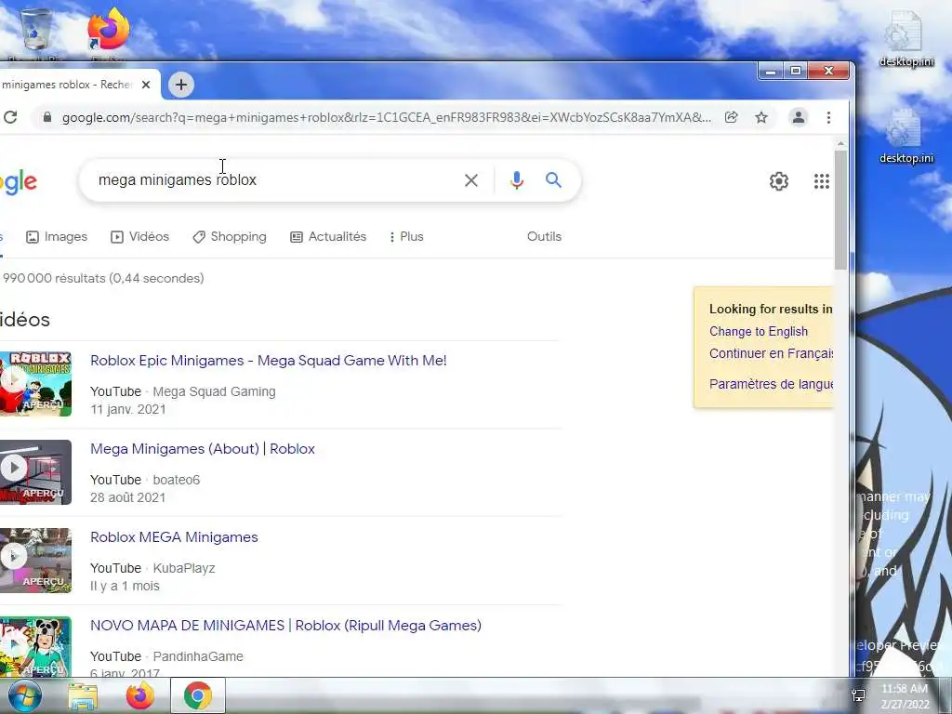Click 'Il y a 1 mois' text
The image size is (952, 714).
126,586
